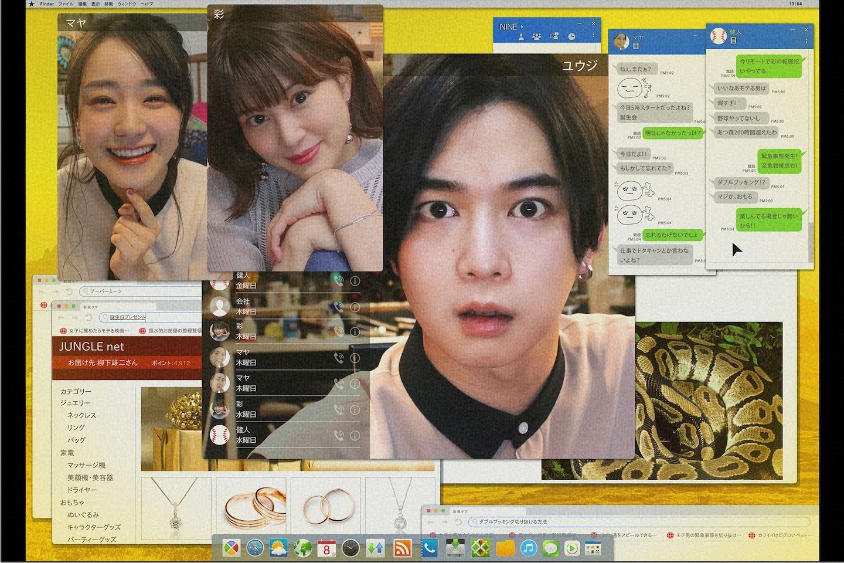844x563 pixels.
Task: Open キャラクターグッズ category link
Action: tap(94, 527)
